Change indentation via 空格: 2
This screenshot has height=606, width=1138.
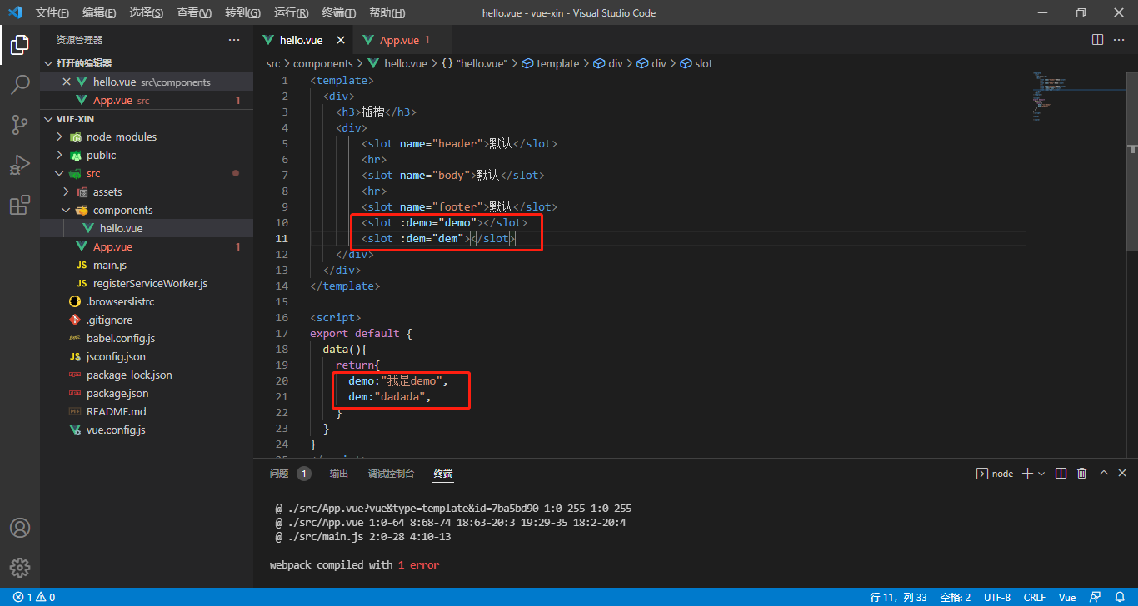[x=955, y=597]
